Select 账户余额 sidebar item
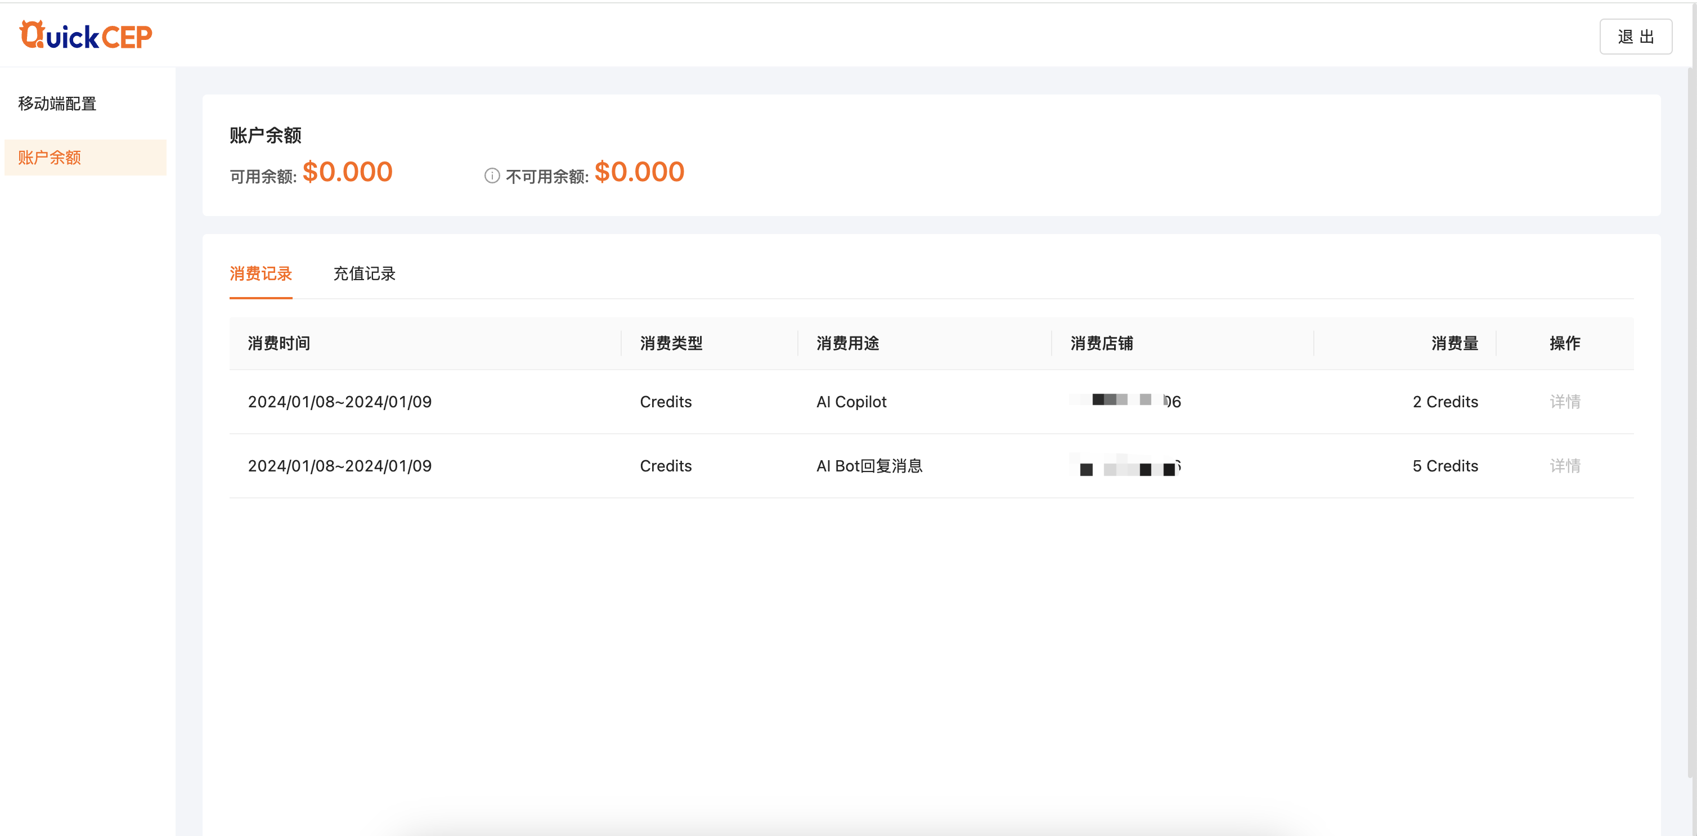The height and width of the screenshot is (836, 1697). (x=50, y=158)
